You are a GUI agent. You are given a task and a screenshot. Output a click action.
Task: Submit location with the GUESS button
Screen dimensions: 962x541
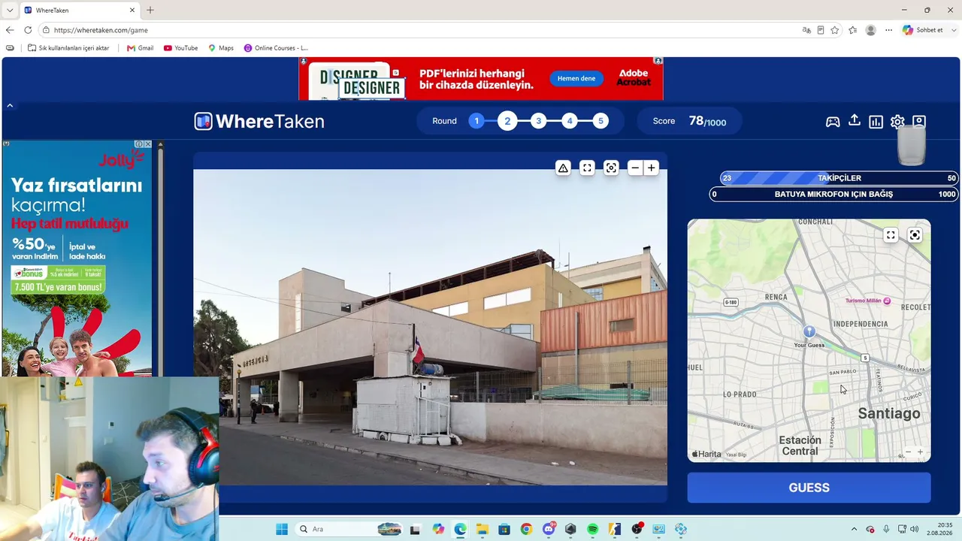coord(809,488)
